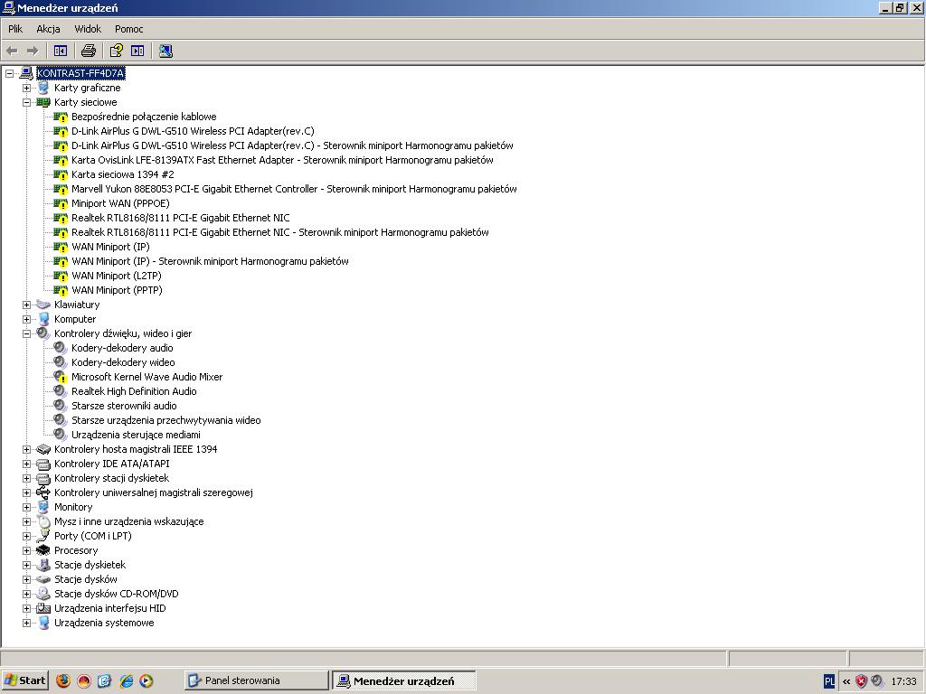Select WAN Miniport (PPTP) entry
This screenshot has width=926, height=694.
117,290
